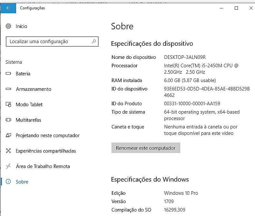Click the Bateria battery icon

pyautogui.click(x=9, y=74)
